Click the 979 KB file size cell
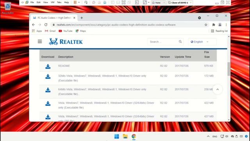 (209, 66)
